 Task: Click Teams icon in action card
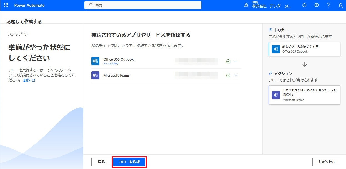coord(276,95)
